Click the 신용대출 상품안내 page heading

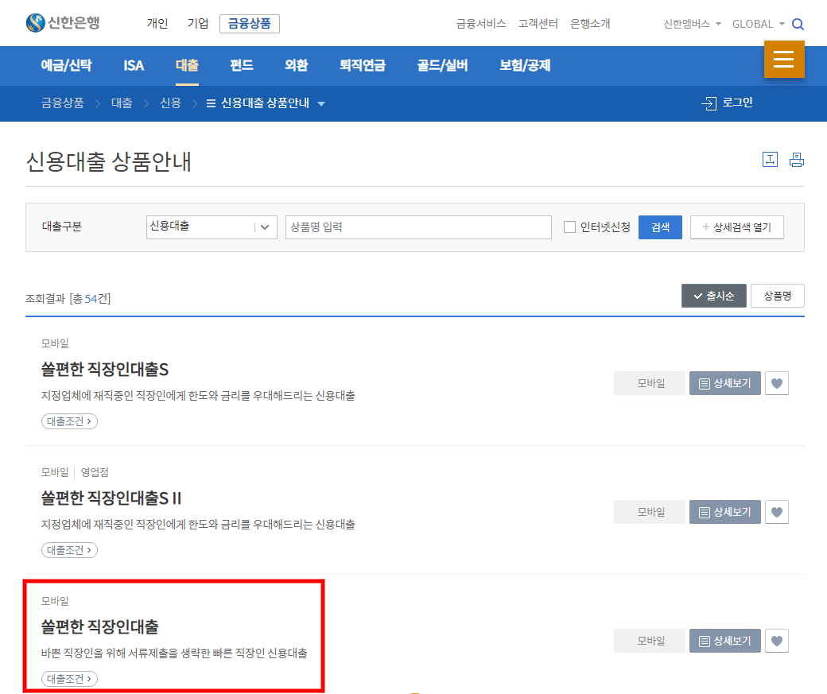pyautogui.click(x=109, y=161)
